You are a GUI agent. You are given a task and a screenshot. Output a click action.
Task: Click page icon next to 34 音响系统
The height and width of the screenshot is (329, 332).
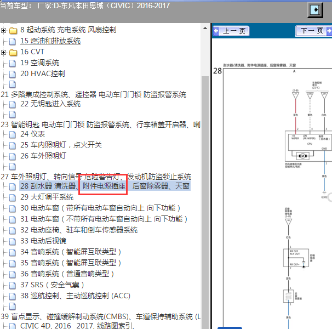coord(13,253)
